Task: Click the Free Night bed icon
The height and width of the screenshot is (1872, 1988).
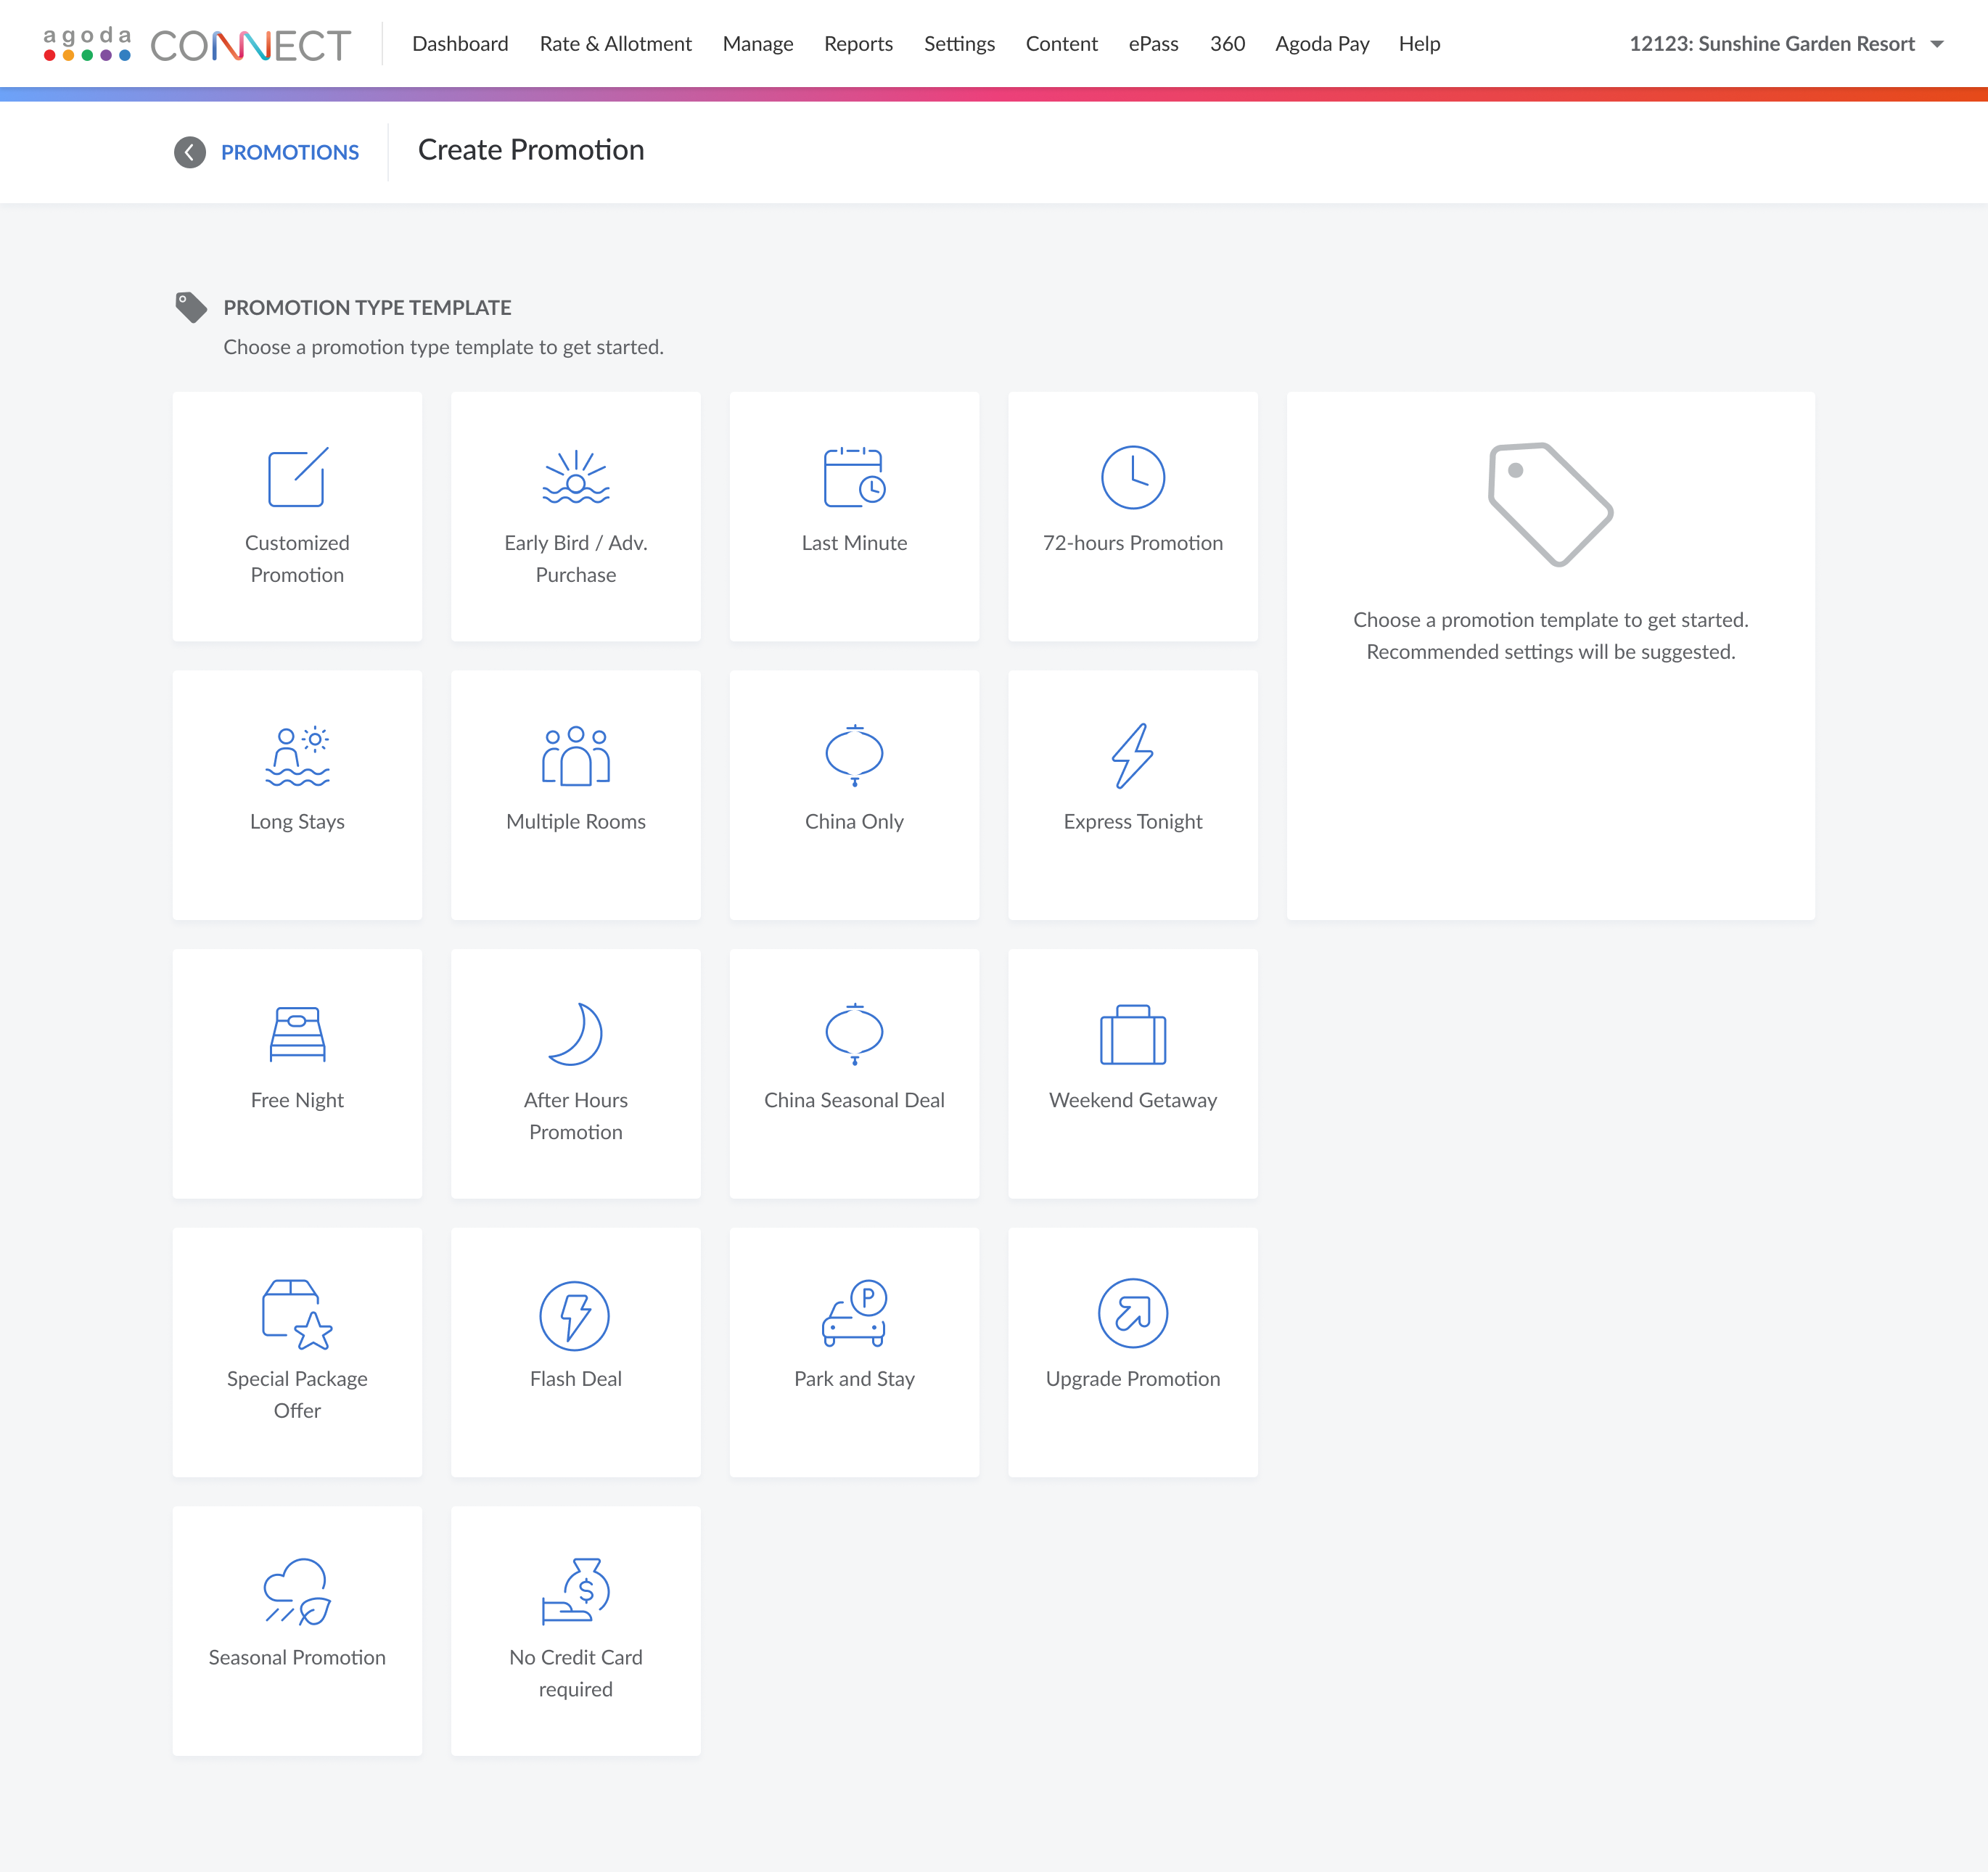Action: pyautogui.click(x=297, y=1034)
